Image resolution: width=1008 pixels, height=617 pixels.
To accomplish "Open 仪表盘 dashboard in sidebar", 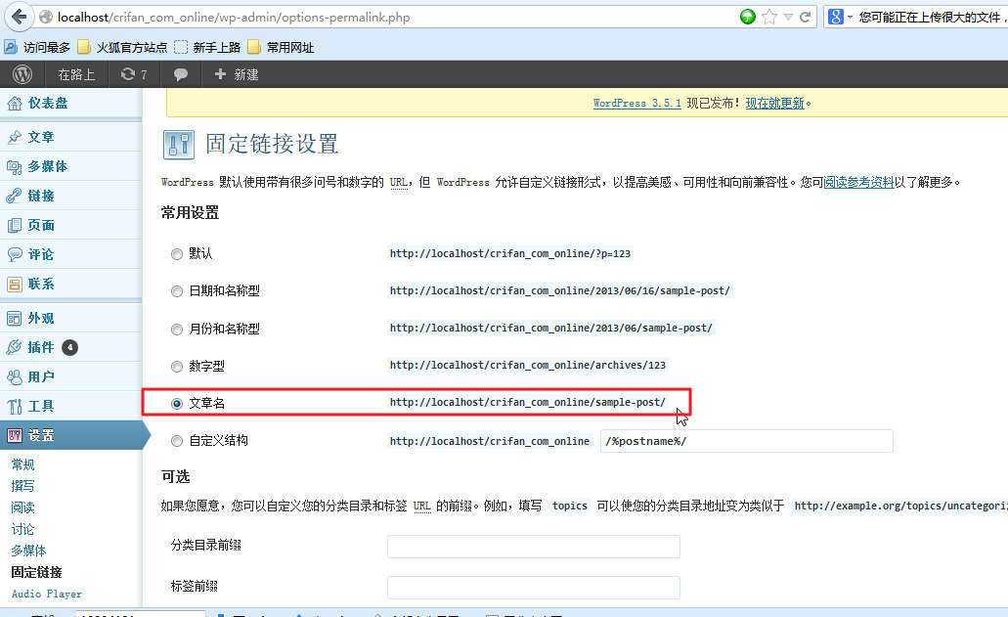I will click(70, 103).
